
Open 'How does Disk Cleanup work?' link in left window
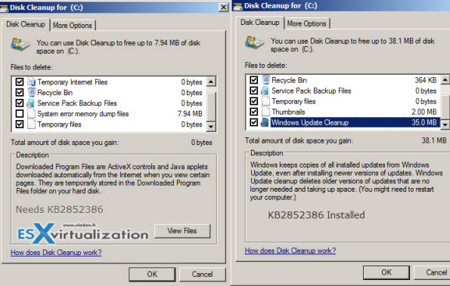point(56,253)
